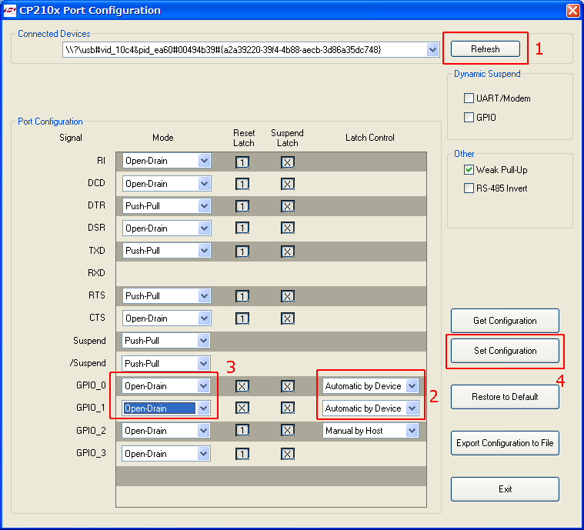Toggle CTS reset latch box
Image resolution: width=584 pixels, height=530 pixels.
pyautogui.click(x=242, y=318)
